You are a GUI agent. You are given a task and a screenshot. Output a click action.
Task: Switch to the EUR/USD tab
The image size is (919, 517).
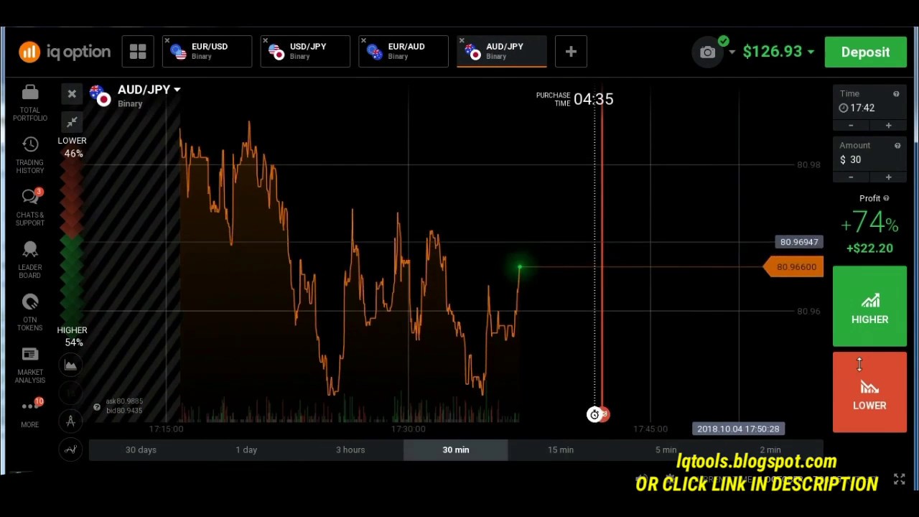point(207,52)
